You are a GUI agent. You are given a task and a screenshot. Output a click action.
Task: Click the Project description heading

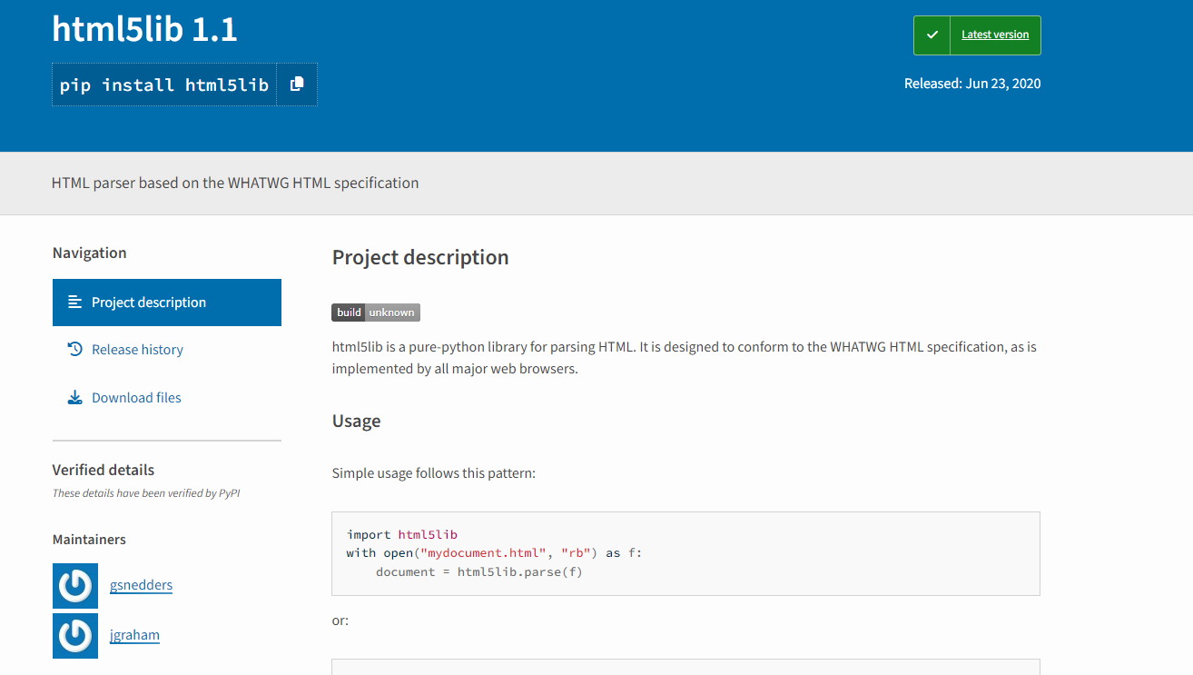pyautogui.click(x=420, y=257)
